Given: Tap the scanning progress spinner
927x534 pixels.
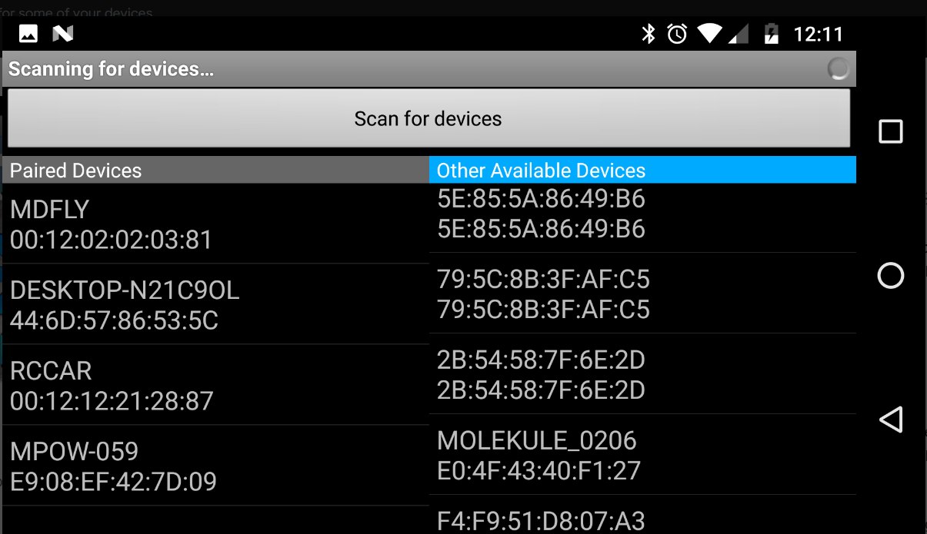Looking at the screenshot, I should click(837, 68).
